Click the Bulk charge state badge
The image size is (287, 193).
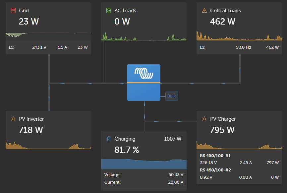172,96
